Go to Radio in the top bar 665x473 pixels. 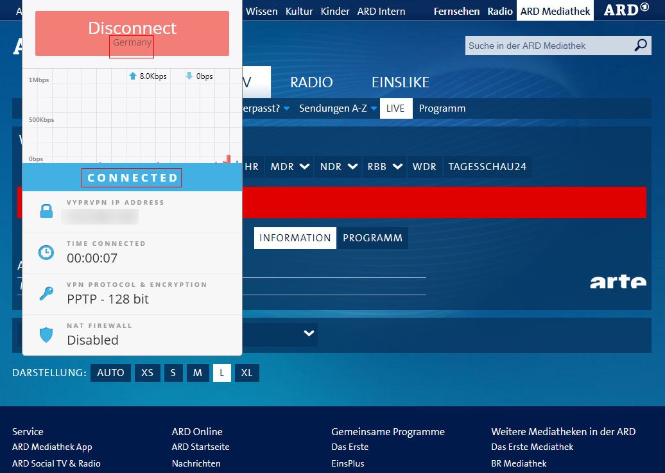[x=500, y=11]
